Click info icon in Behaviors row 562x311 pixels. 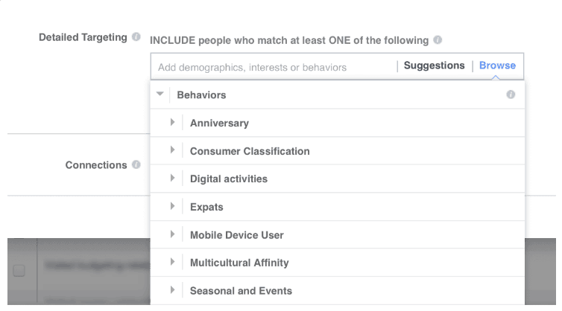tap(511, 94)
